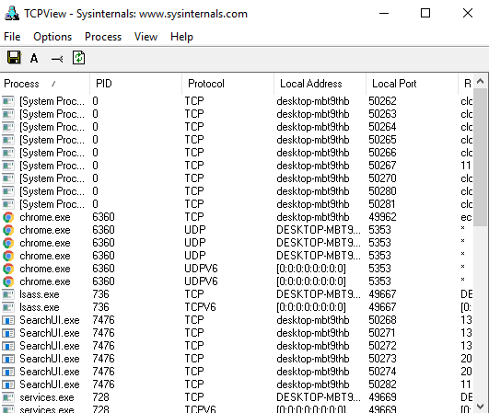The height and width of the screenshot is (413, 489).
Task: Select the services.exe row with port 49669
Action: [x=237, y=397]
